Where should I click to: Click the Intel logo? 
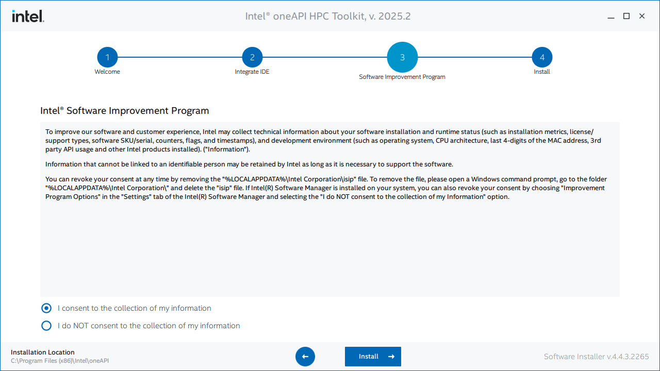pos(28,16)
